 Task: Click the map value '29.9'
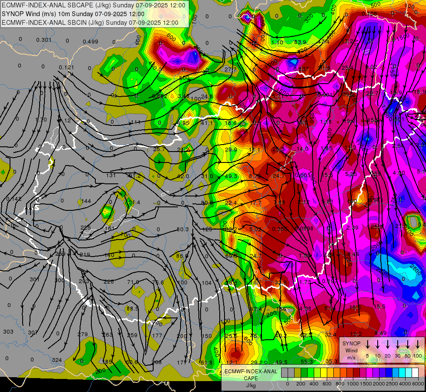click(231, 150)
